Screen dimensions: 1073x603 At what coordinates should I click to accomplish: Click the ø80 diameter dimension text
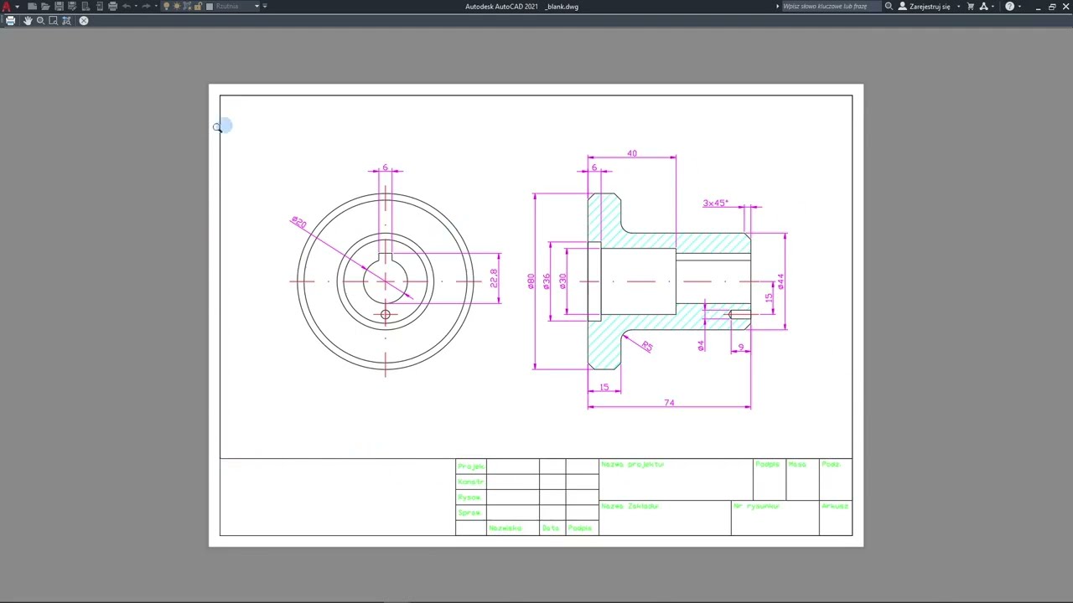coord(531,281)
